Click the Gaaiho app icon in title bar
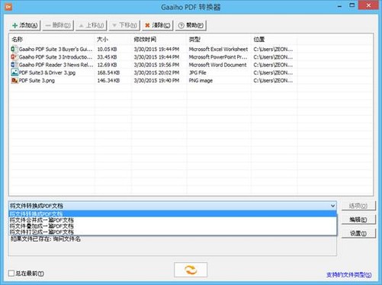The image size is (382, 285). pos(8,7)
